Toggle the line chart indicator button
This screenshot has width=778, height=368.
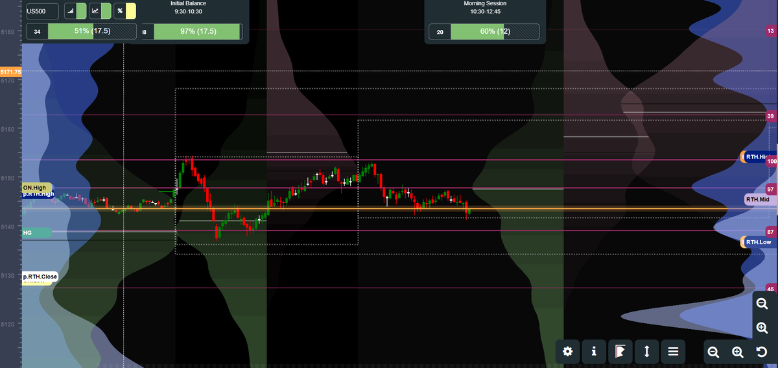point(100,11)
